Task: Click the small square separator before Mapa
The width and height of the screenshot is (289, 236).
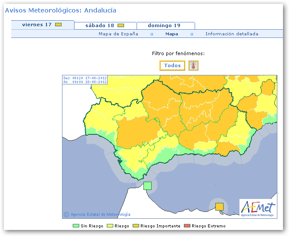Action: pyautogui.click(x=152, y=34)
